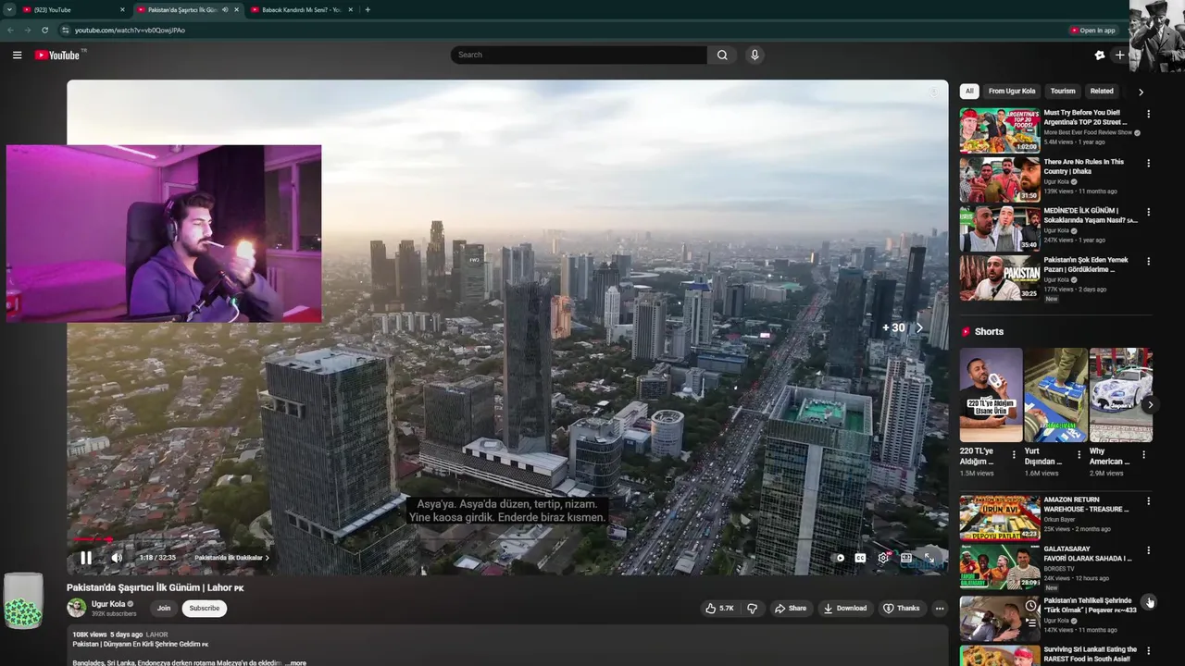Click the search magnifier button
This screenshot has height=666, width=1185.
pos(722,55)
